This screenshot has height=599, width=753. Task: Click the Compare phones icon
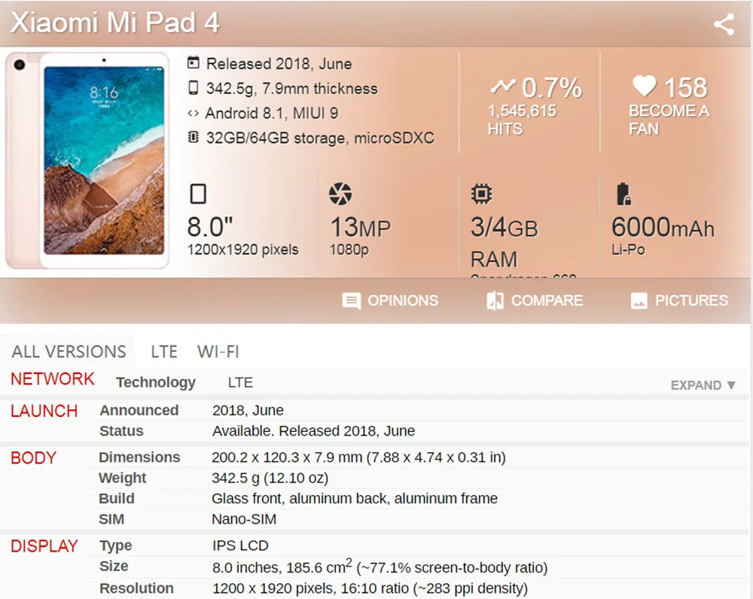point(495,301)
